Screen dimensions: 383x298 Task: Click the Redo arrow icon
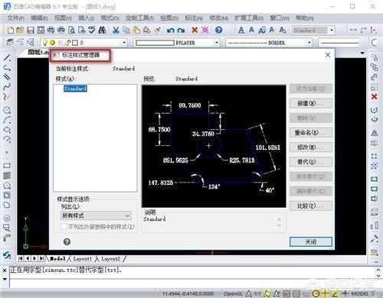[182, 31]
